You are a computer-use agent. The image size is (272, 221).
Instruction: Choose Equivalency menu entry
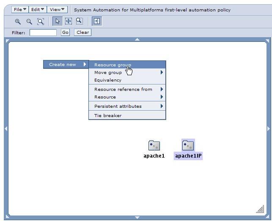coord(127,80)
